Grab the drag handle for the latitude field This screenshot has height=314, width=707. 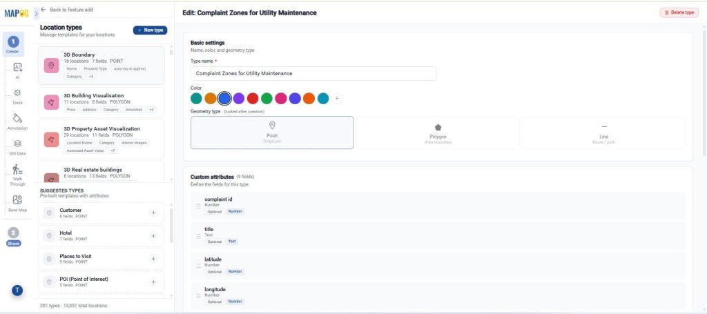tap(198, 266)
